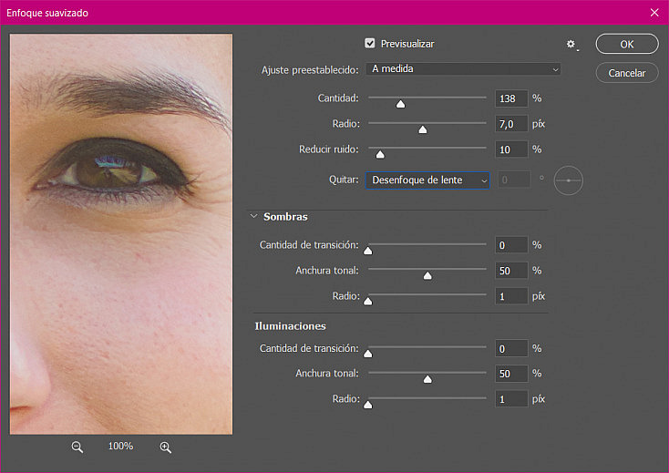Click the Sombras Anchura tonal slider handle

(427, 275)
